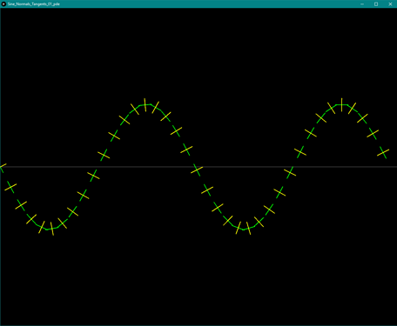Screen dimensions: 397x326
Task: Click the second upward crossing of wave and axis
Action: pos(293,167)
